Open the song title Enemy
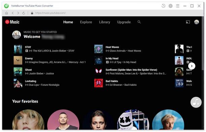The width and height of the screenshot is (206, 132). click(29, 59)
